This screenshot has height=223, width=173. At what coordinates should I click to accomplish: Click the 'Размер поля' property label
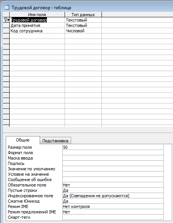(x=20, y=147)
